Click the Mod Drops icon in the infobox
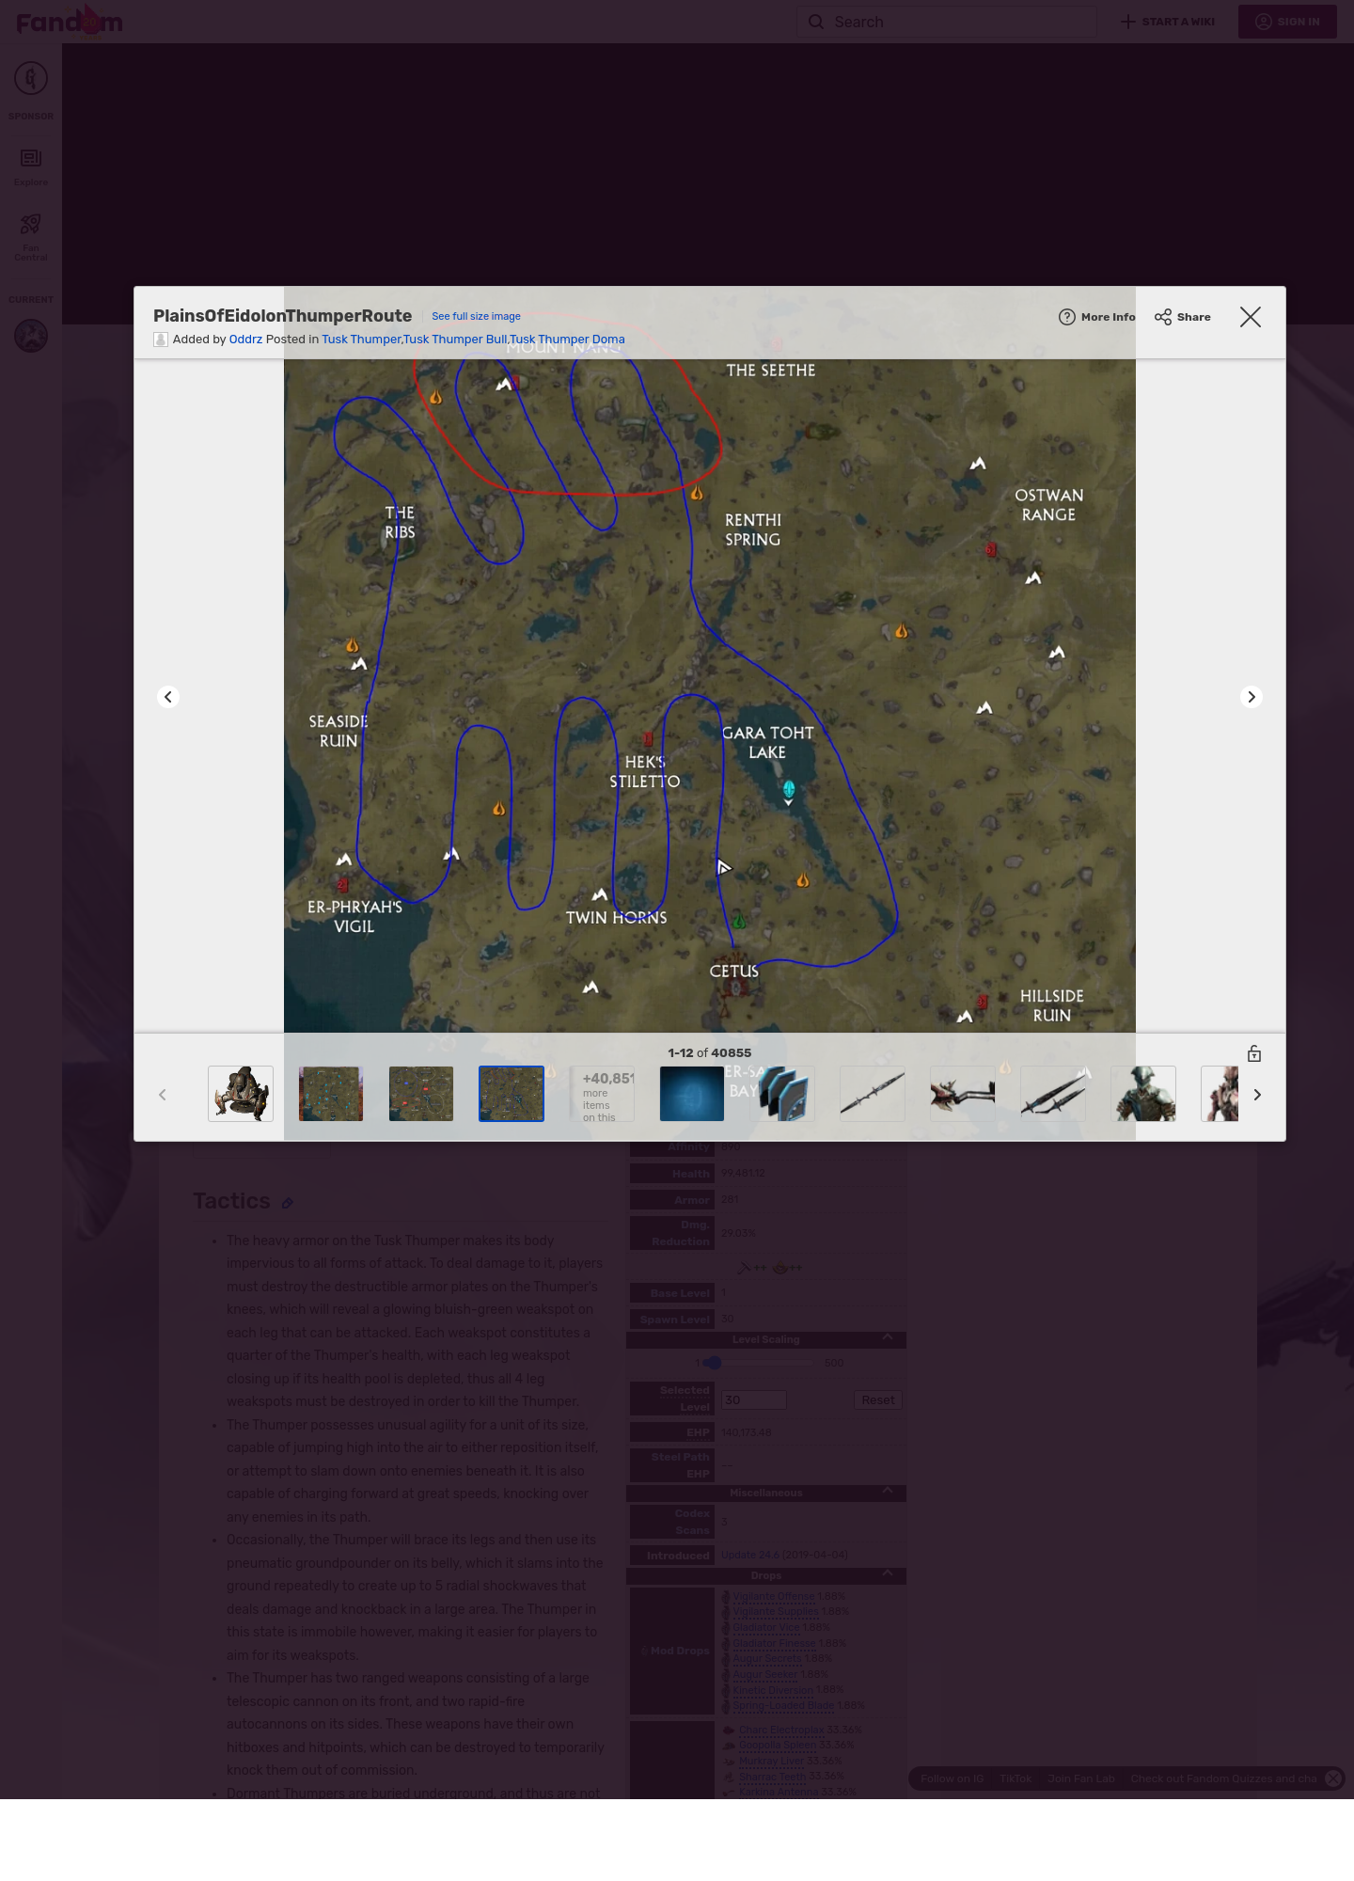The image size is (1354, 1881). [x=644, y=1651]
